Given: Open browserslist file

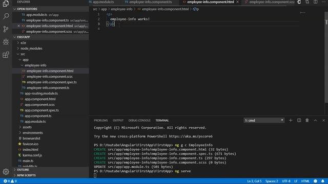Looking at the screenshot, I should coord(51,139).
